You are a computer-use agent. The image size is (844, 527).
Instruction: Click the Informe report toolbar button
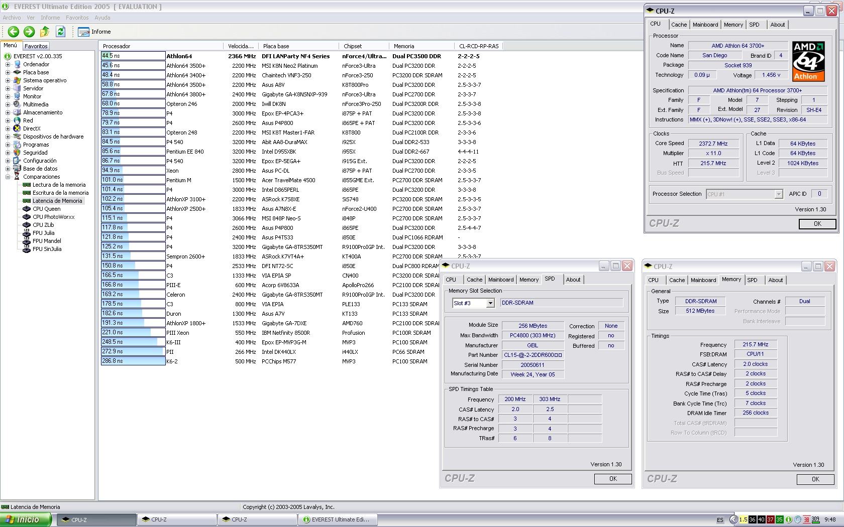[94, 32]
